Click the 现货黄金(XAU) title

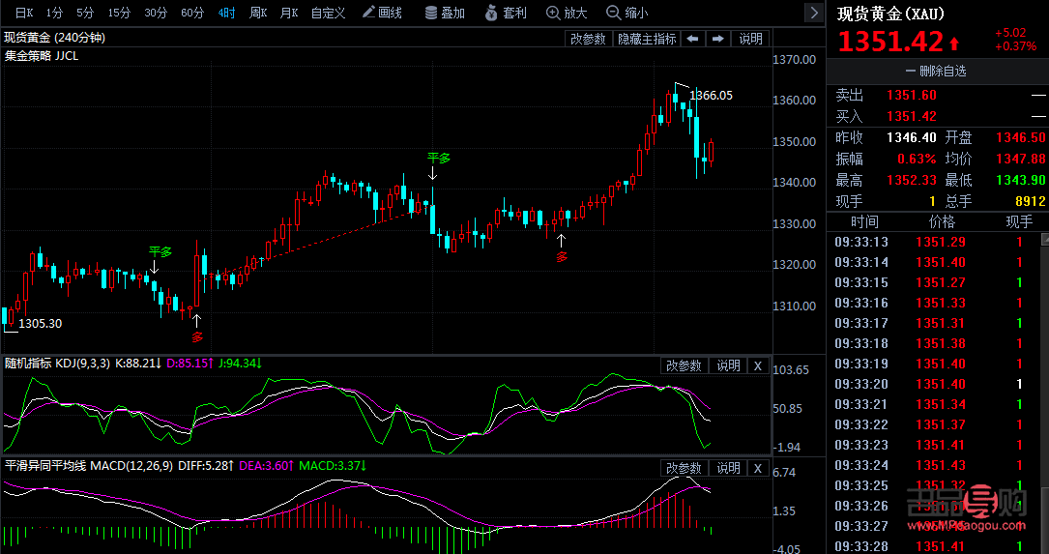point(893,13)
